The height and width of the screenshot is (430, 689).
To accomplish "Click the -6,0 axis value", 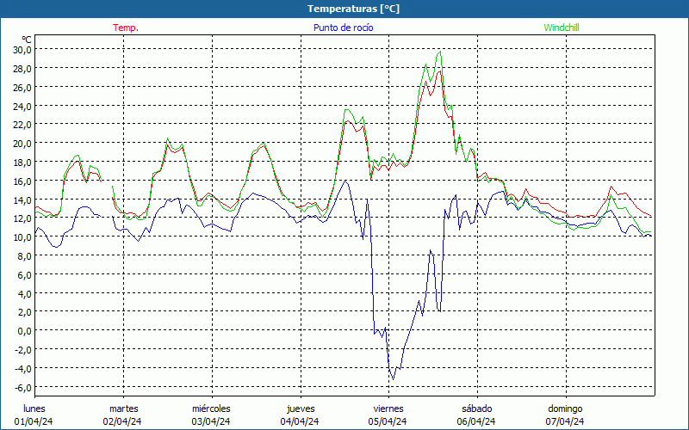I will click(23, 388).
